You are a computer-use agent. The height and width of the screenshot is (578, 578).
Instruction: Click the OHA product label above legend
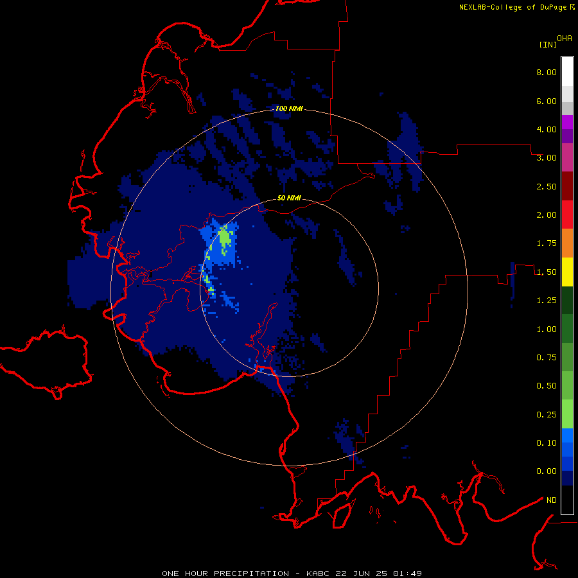565,39
